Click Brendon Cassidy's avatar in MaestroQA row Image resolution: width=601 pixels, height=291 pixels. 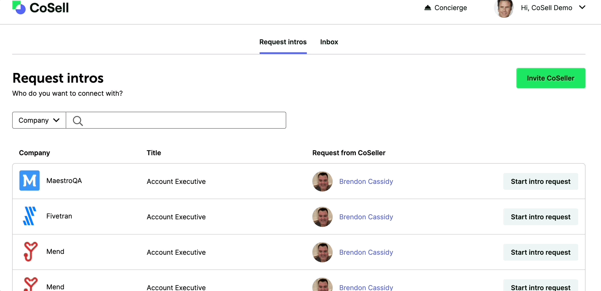point(322,181)
